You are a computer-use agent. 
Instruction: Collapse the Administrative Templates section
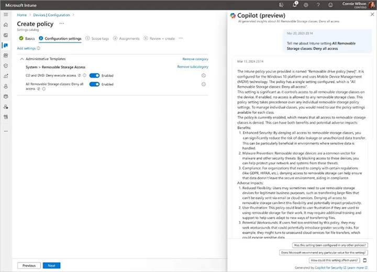(x=21, y=59)
